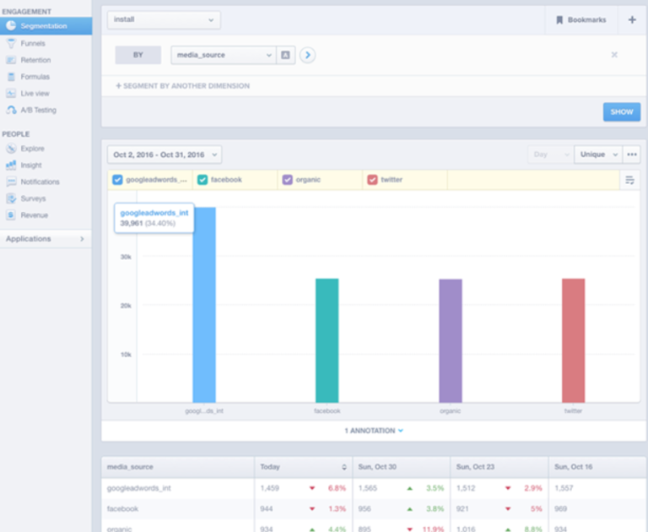Click the plus icon next to Bookmarks
The height and width of the screenshot is (532, 648).
click(632, 20)
